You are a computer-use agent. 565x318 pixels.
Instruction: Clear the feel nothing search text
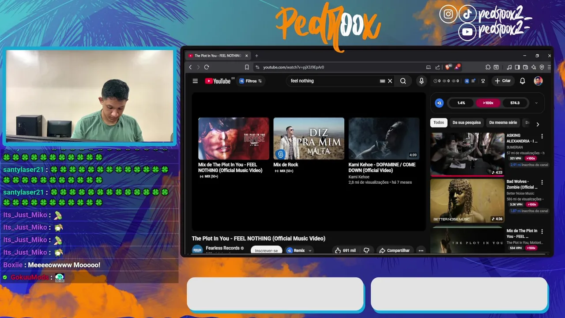tap(390, 81)
